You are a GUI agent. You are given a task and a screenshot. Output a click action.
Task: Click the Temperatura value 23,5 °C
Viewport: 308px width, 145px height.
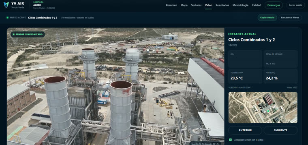[x=237, y=78]
